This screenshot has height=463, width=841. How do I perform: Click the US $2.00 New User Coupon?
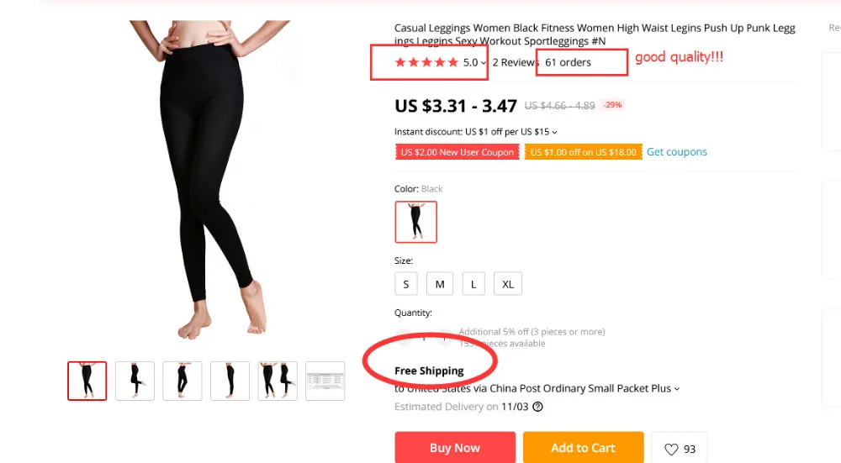[x=457, y=152]
